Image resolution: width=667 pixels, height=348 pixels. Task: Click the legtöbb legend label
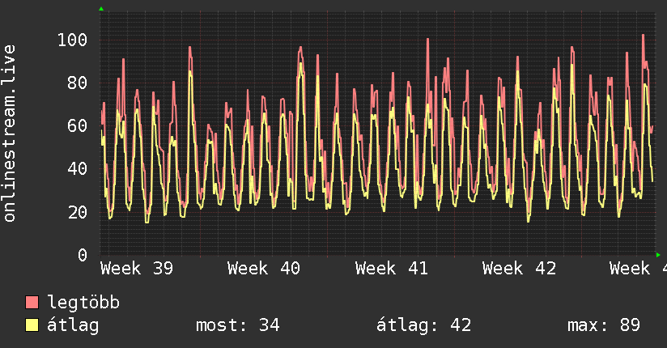pos(83,303)
